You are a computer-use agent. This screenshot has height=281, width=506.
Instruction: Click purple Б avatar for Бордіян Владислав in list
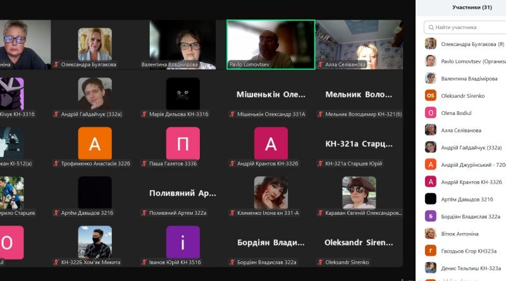[430, 216]
